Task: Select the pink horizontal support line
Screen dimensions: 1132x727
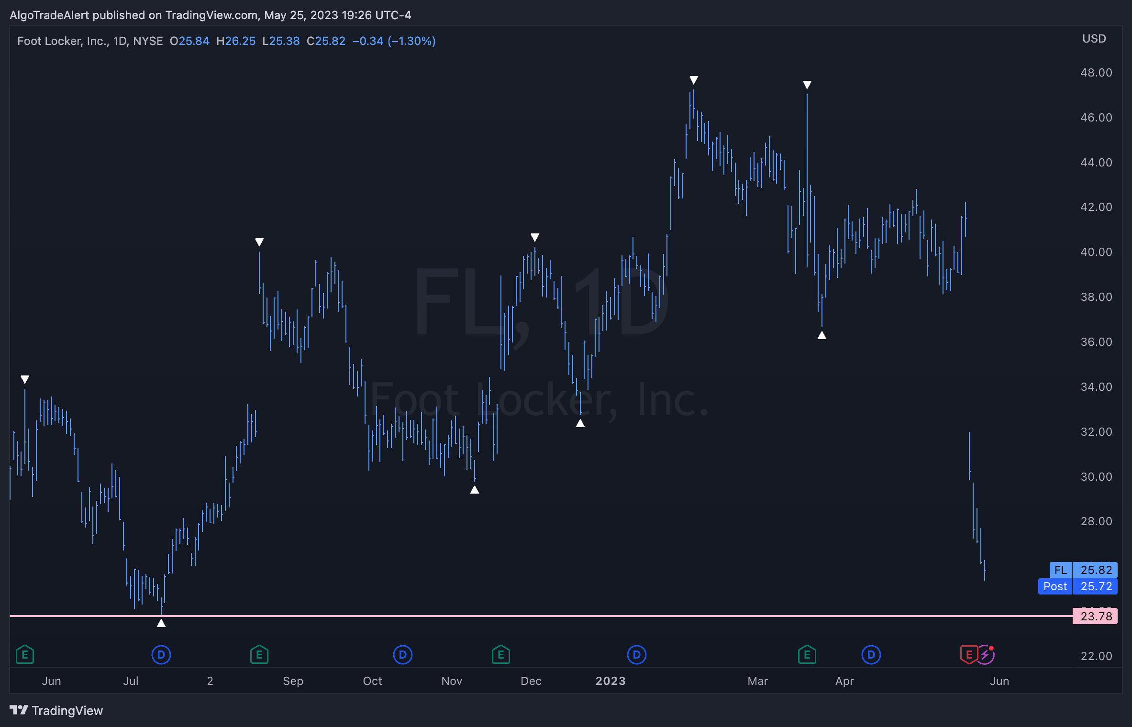Action: [x=541, y=616]
